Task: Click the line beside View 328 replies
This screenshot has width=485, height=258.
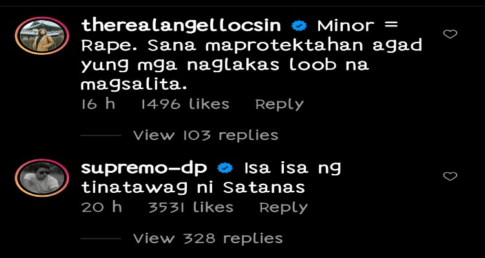Action: [101, 239]
